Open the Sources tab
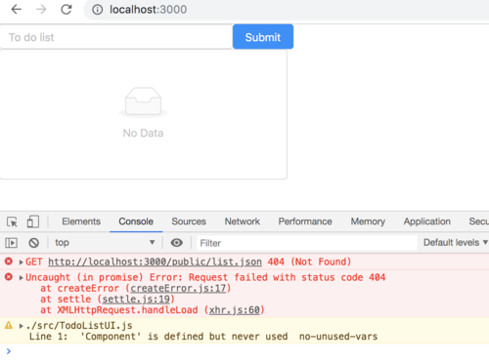489x363 pixels. [189, 222]
